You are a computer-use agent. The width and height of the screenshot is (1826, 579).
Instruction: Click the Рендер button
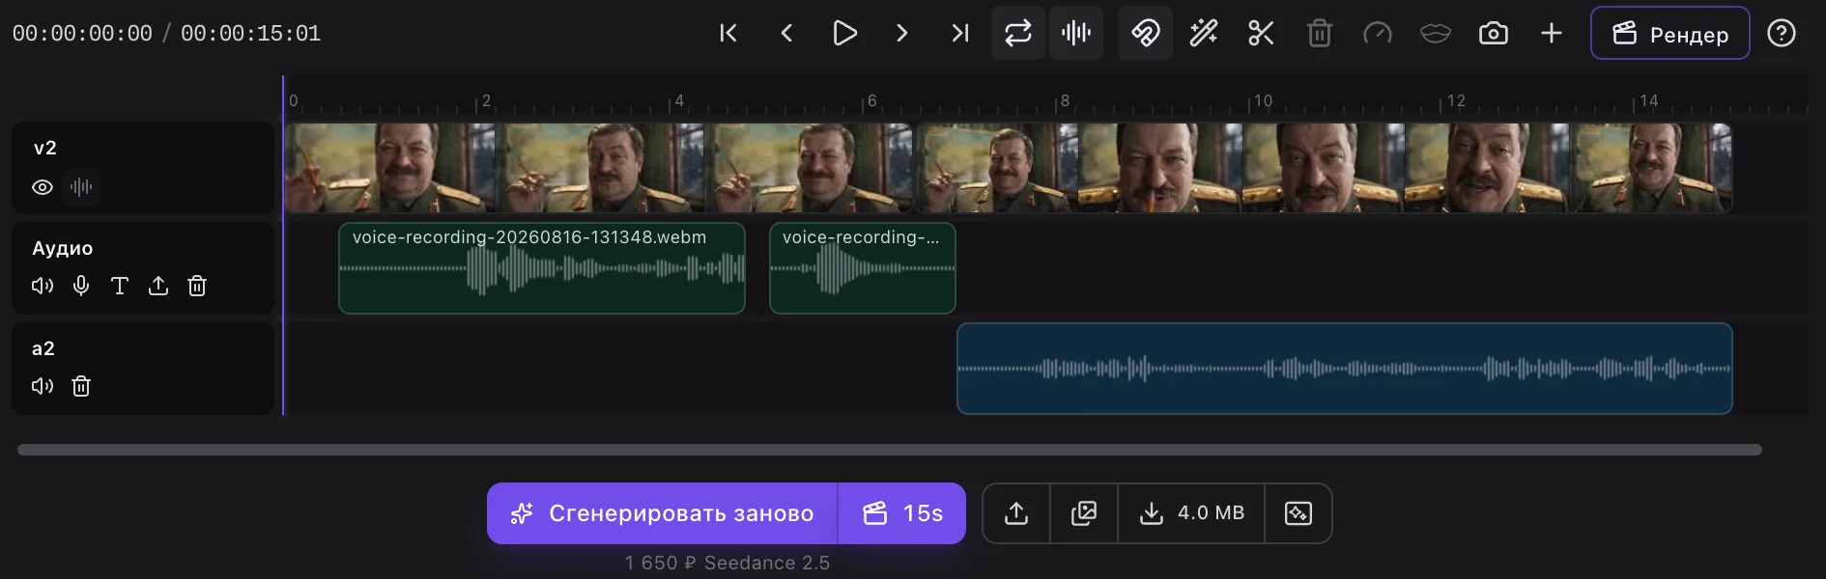click(x=1670, y=33)
